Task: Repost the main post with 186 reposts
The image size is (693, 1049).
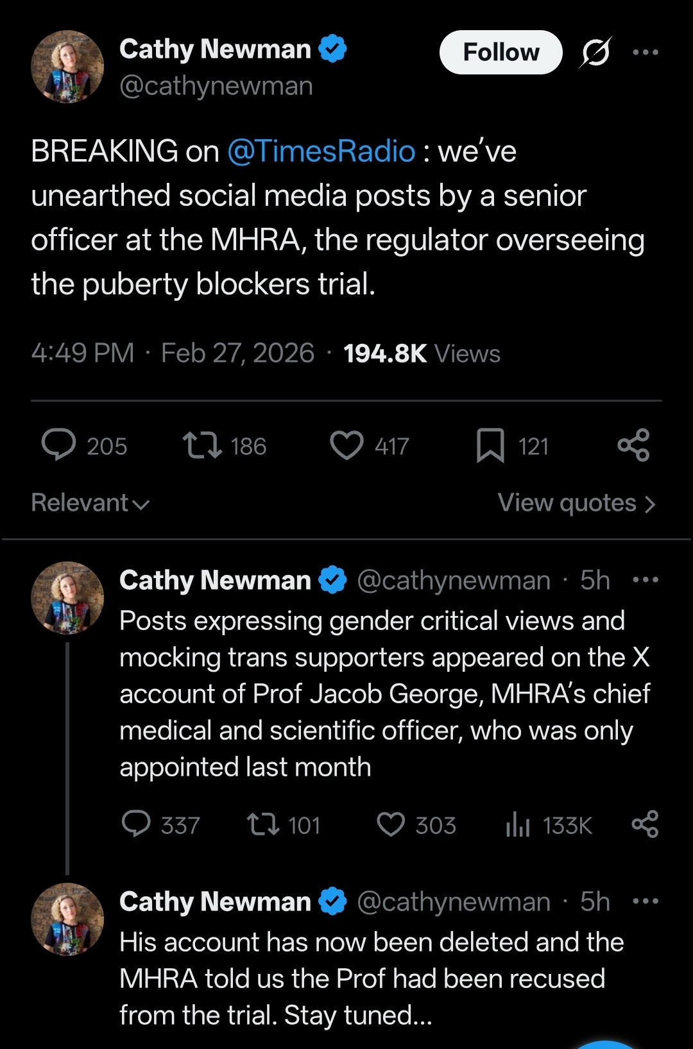Action: (x=202, y=445)
